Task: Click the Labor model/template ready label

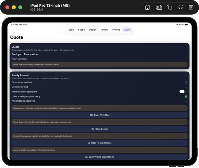Action: 26,97
